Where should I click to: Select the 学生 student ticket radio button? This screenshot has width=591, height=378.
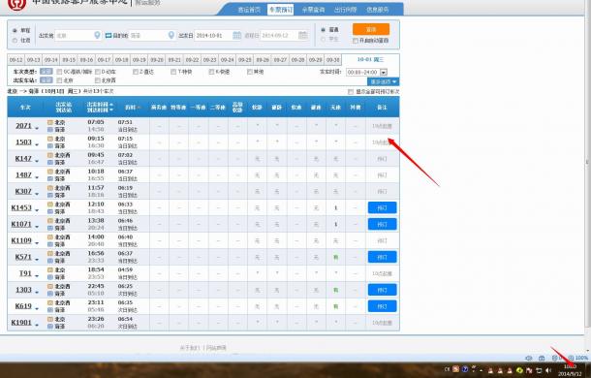point(323,39)
